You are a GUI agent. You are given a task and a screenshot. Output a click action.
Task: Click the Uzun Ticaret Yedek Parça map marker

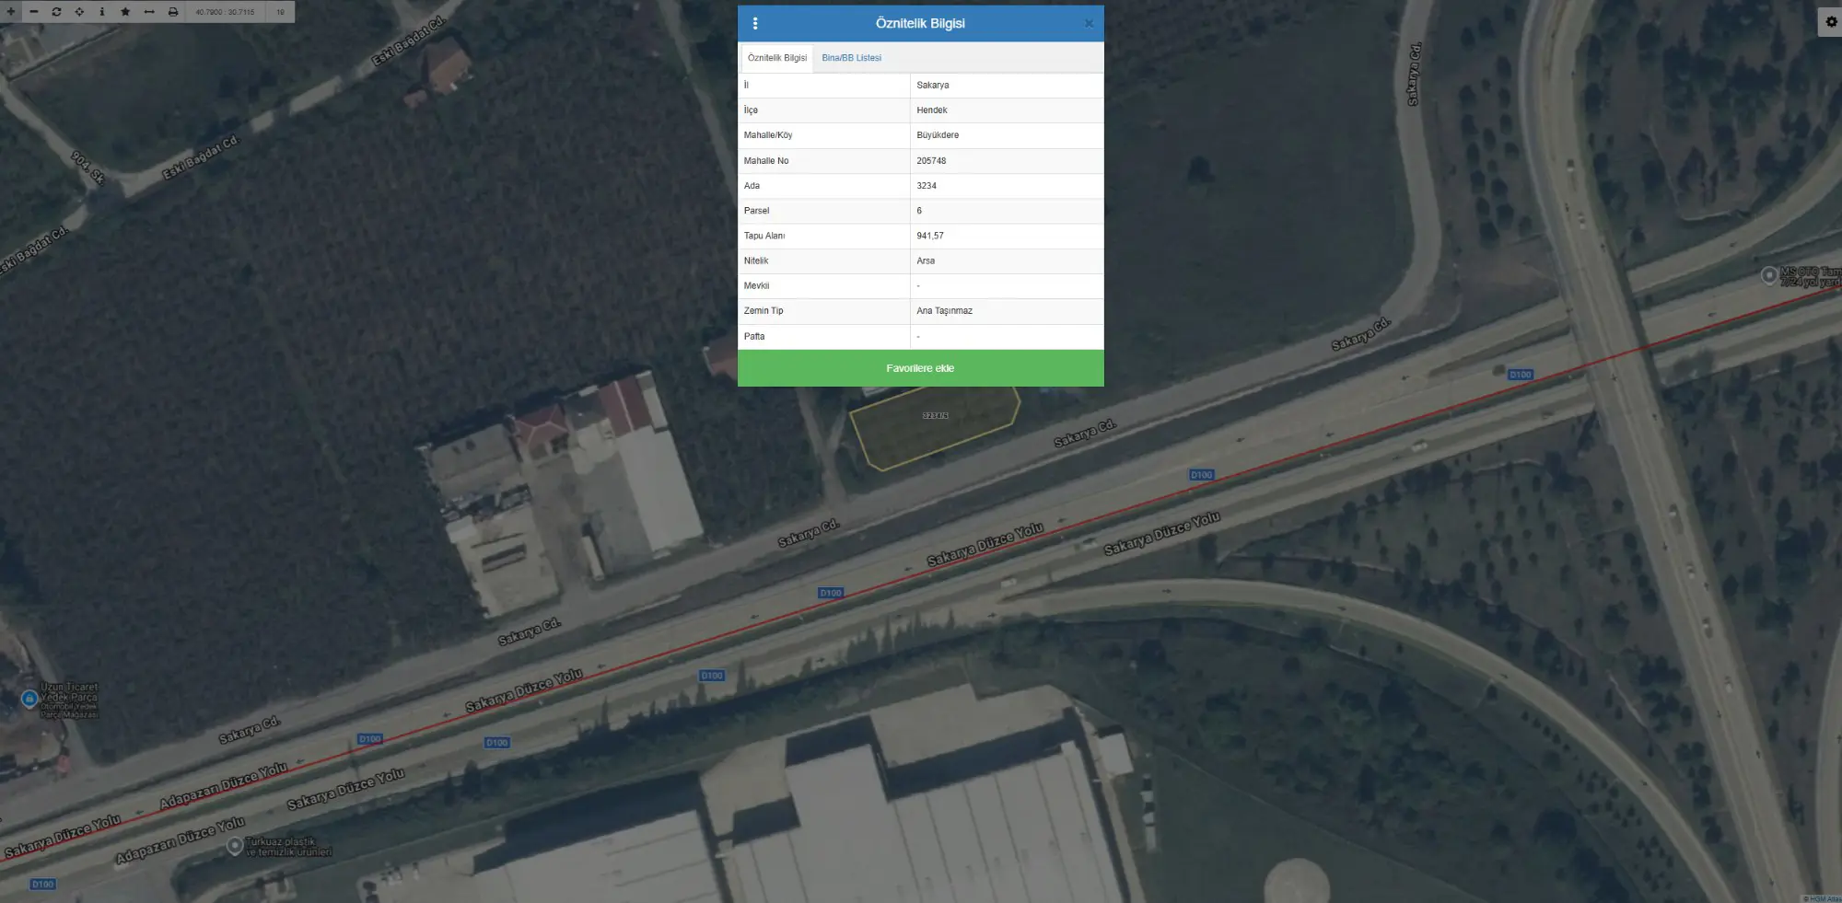(x=29, y=699)
